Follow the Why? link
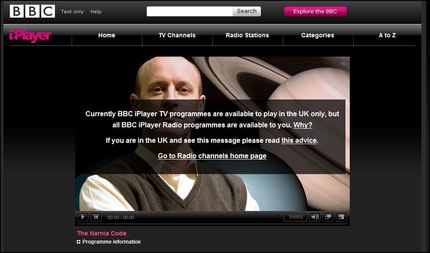The width and height of the screenshot is (430, 253). point(303,125)
